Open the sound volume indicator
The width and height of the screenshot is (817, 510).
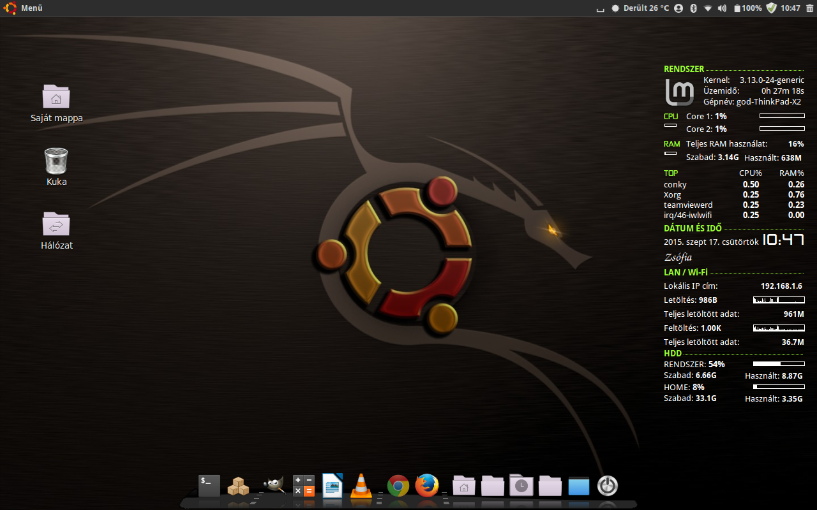[x=723, y=8]
